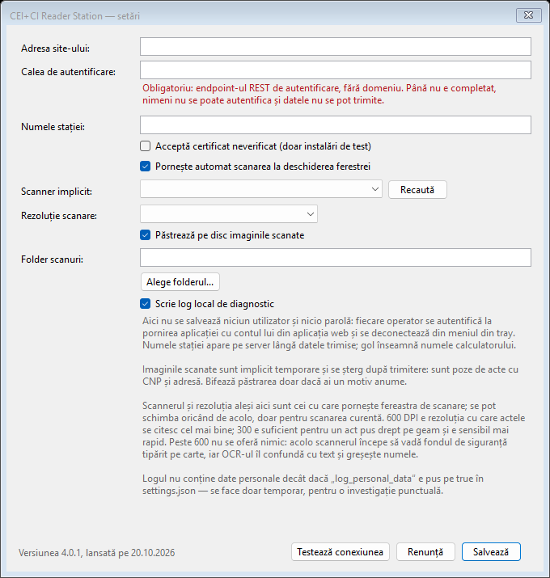Close the setări window
The image size is (550, 578).
pyautogui.click(x=529, y=15)
